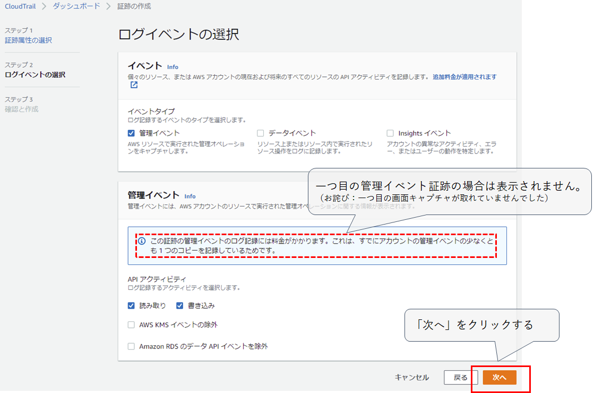Select step 3 確認と作成 in sidebar

point(22,109)
